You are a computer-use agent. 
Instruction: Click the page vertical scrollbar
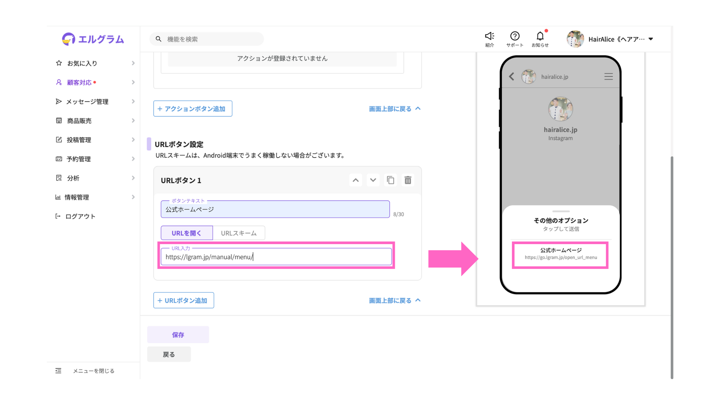tap(672, 267)
